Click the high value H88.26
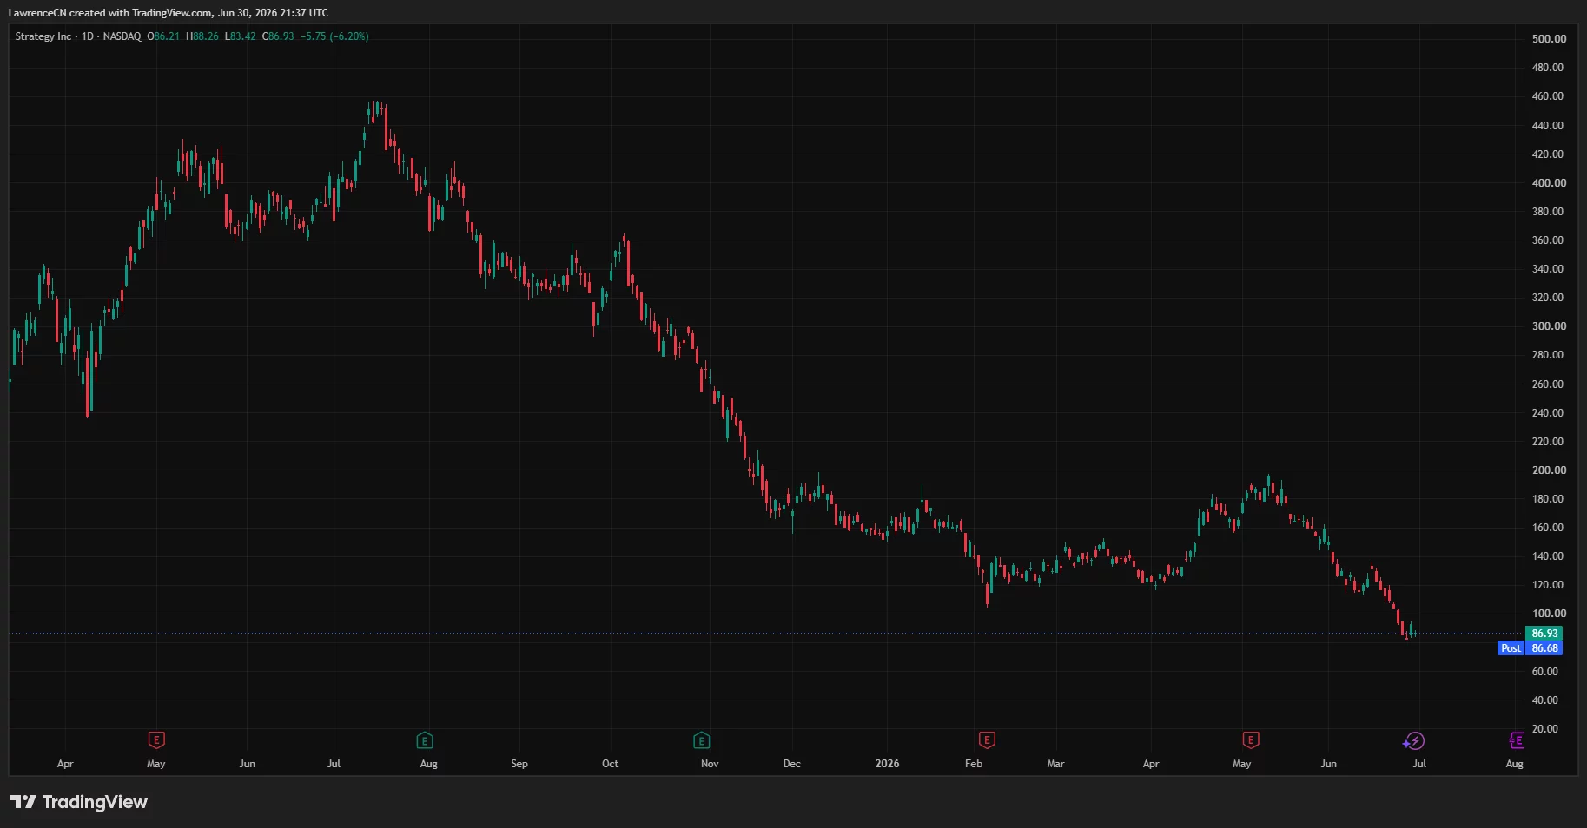1587x828 pixels. [x=202, y=36]
